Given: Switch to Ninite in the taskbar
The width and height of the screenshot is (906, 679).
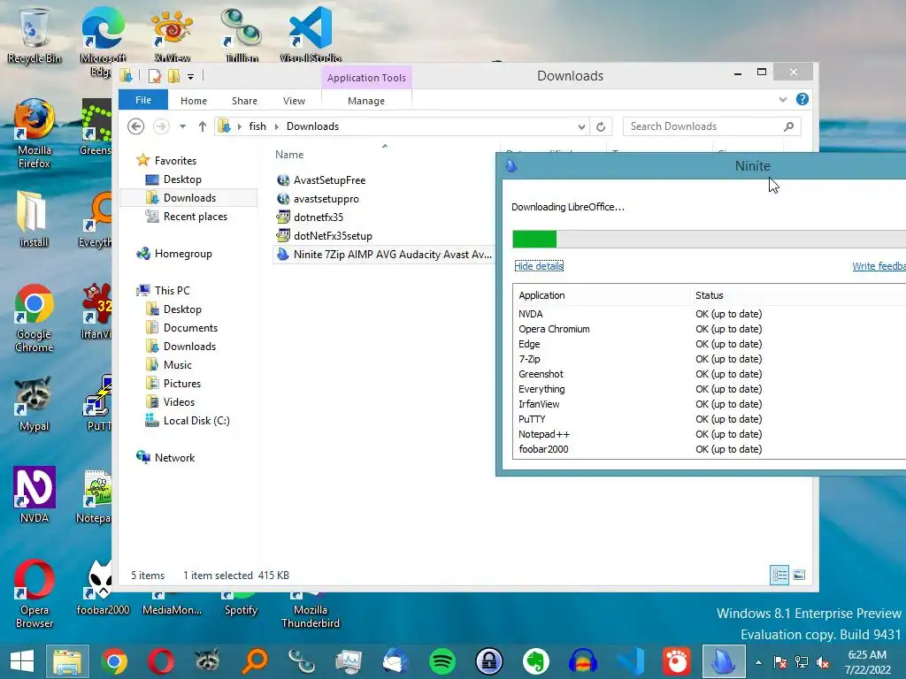Looking at the screenshot, I should click(x=723, y=661).
